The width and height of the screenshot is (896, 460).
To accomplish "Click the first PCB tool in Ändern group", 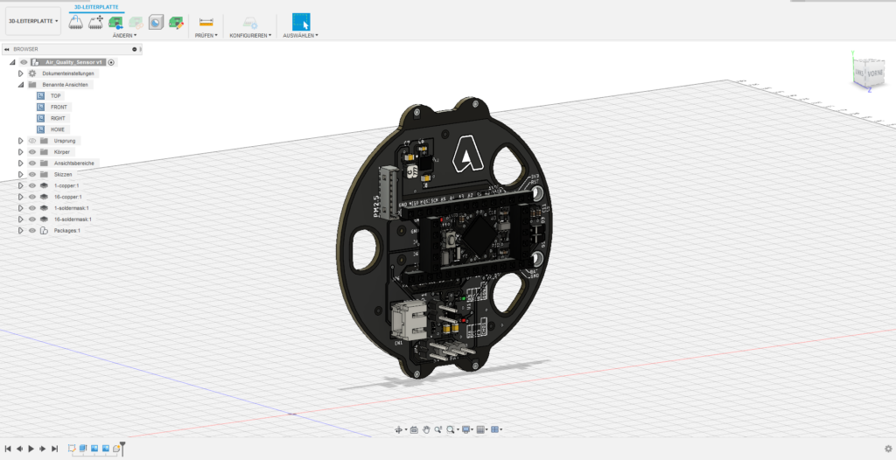I will pos(75,22).
